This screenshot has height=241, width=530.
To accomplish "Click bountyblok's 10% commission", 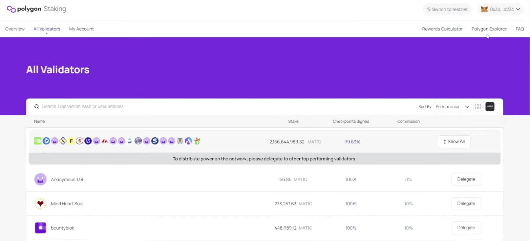I will click(x=409, y=228).
